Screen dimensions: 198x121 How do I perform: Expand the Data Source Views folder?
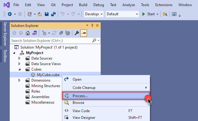coord(19,64)
